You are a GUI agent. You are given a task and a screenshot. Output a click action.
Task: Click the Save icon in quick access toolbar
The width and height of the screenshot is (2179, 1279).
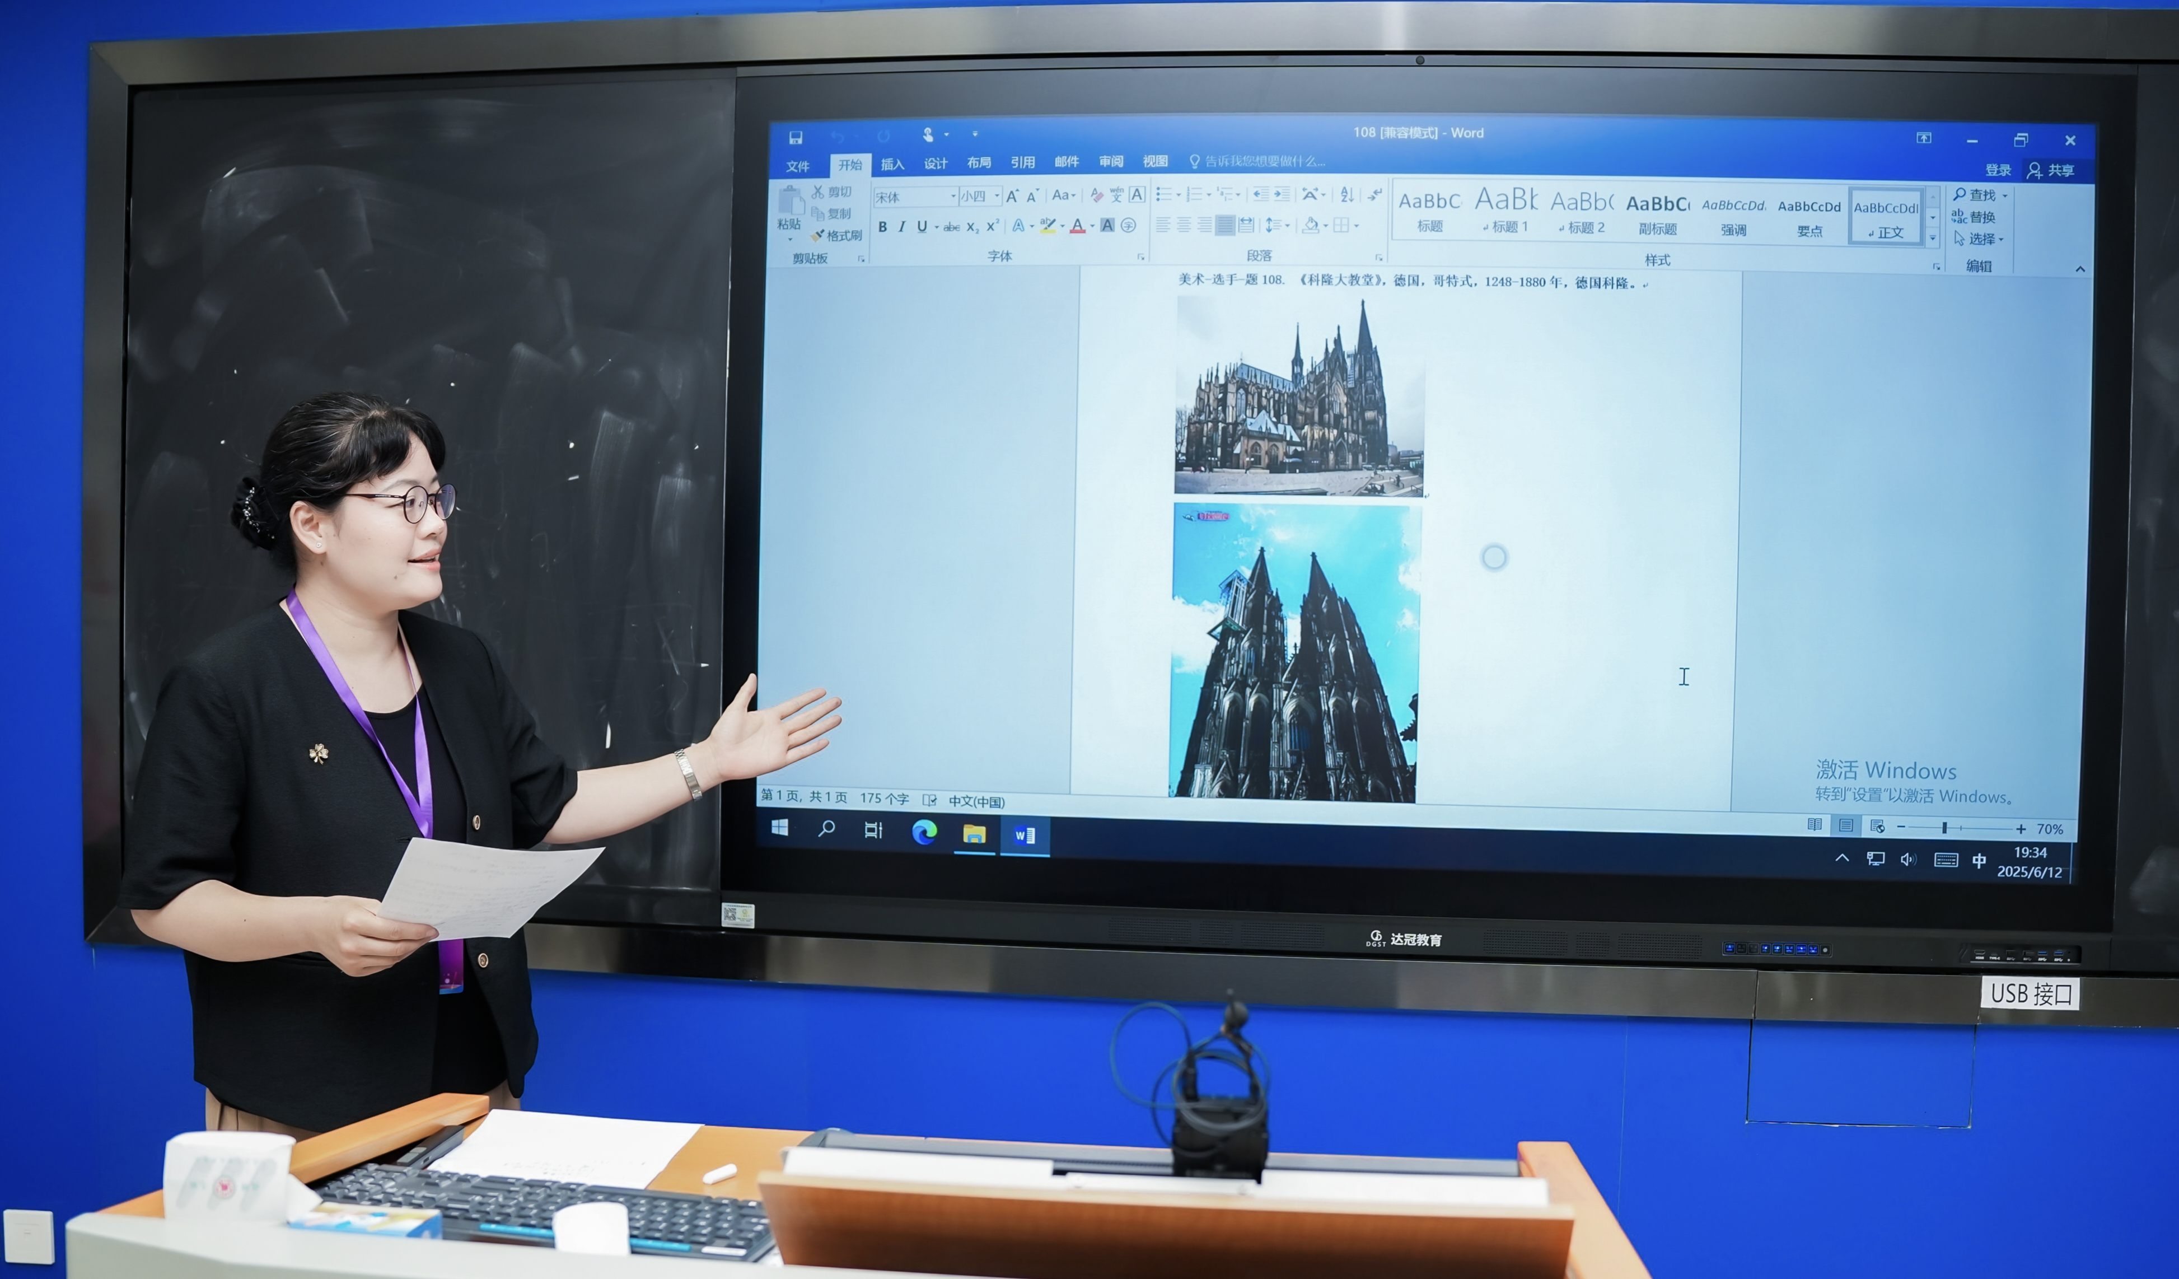(x=796, y=138)
